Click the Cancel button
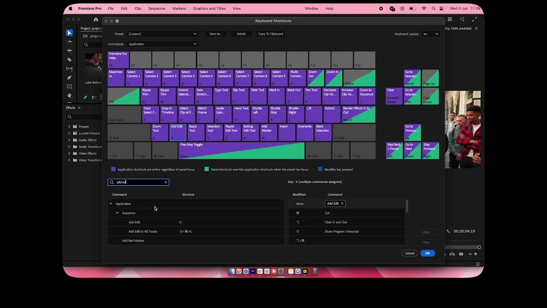Screen dimensions: 547x308 tap(410, 253)
